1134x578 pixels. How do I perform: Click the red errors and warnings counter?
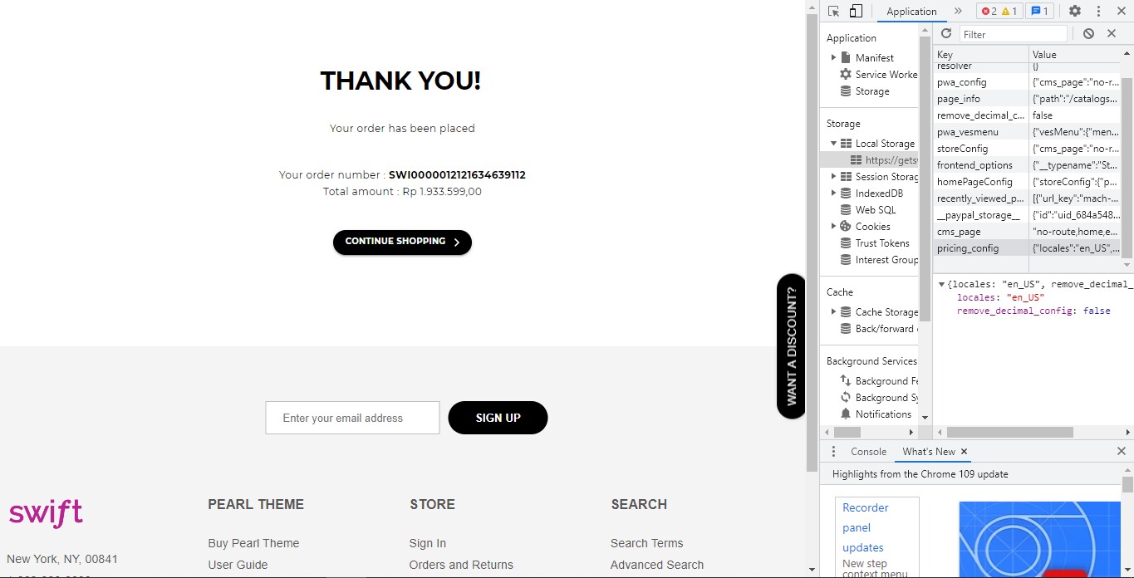(x=999, y=11)
